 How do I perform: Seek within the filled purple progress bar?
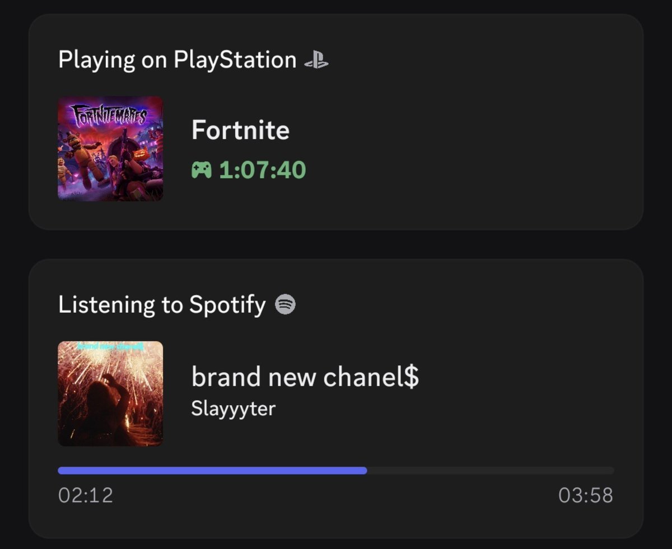coord(212,471)
